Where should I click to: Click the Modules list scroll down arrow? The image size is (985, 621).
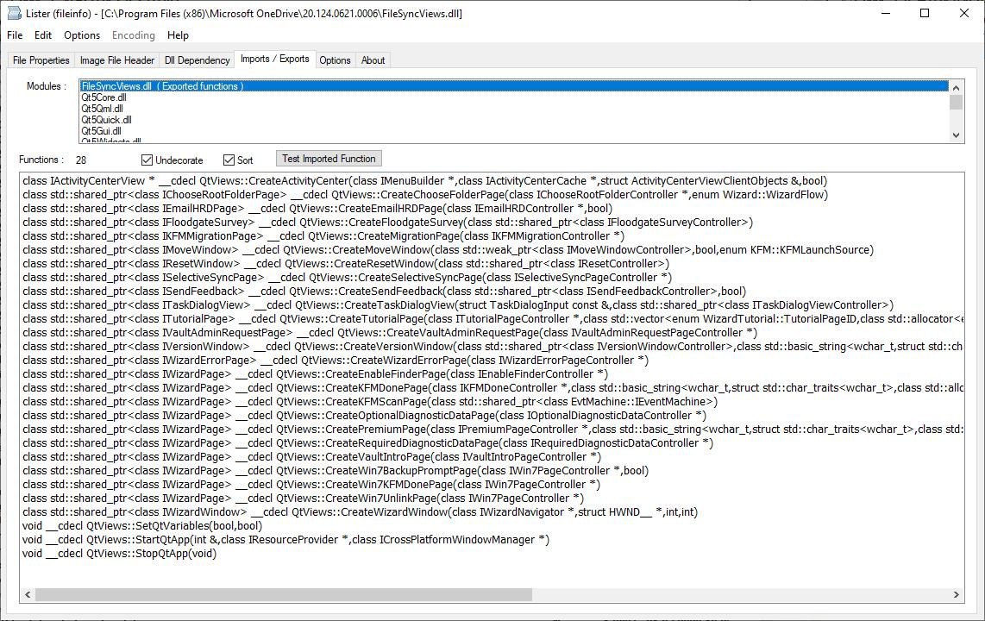pos(956,135)
